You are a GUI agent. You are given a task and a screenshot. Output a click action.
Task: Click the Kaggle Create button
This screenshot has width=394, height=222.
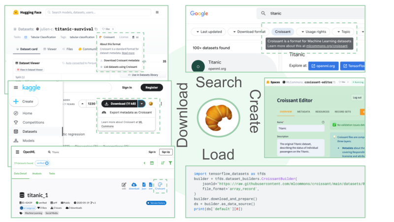[24, 102]
